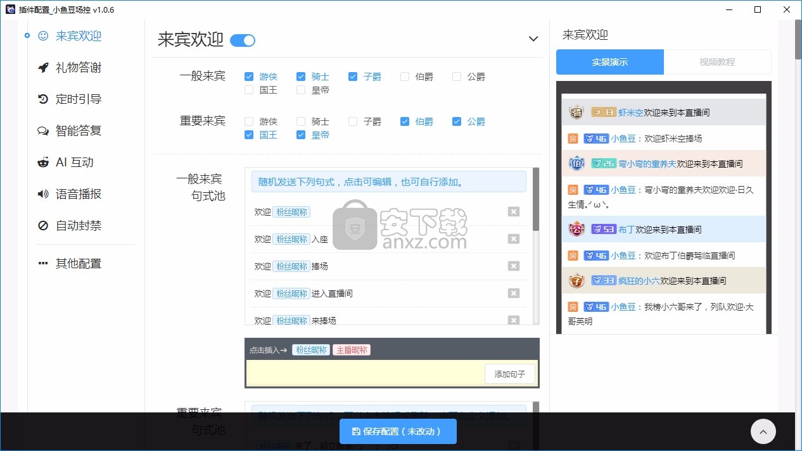Click the speaker icon beside 语音播报

[x=43, y=194]
